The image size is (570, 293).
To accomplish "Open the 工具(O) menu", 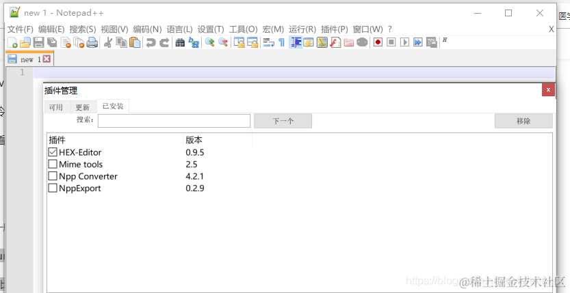I will click(x=243, y=29).
